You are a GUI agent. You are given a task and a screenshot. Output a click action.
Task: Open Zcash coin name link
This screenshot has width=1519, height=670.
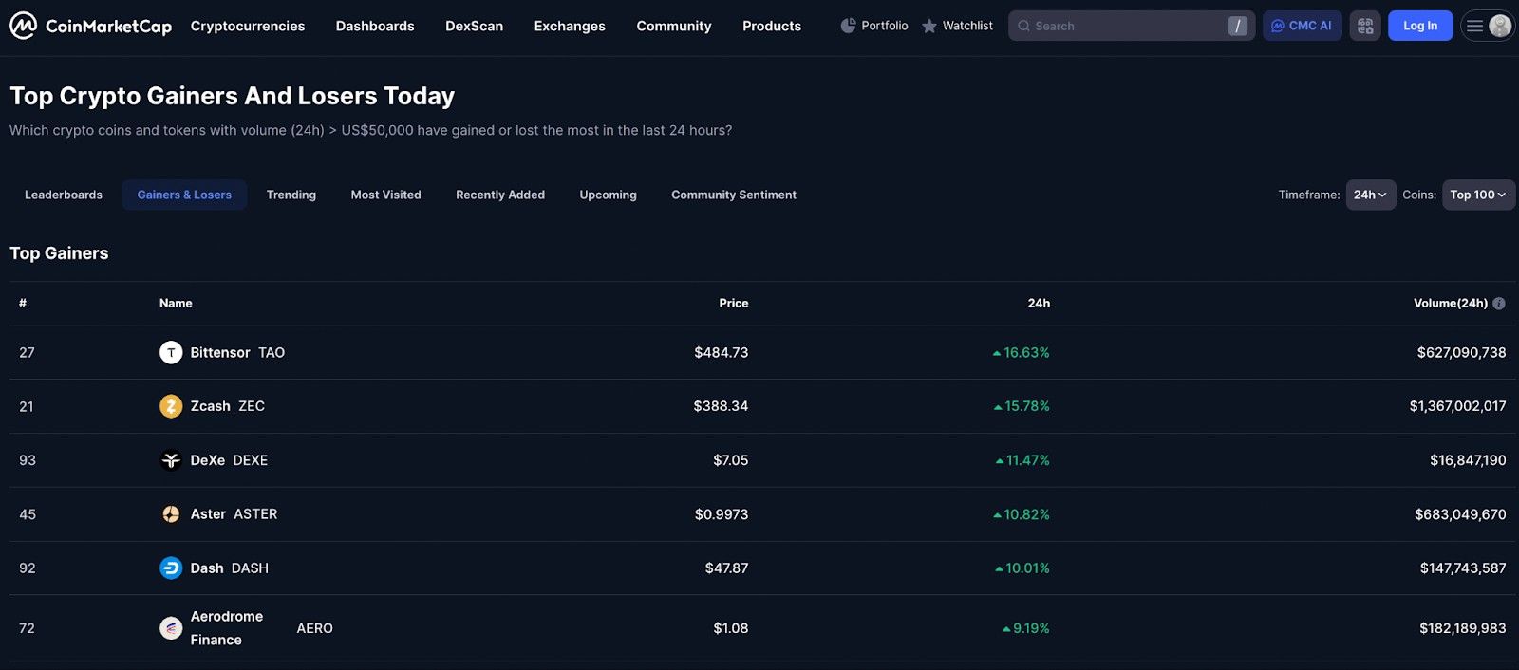pos(210,406)
